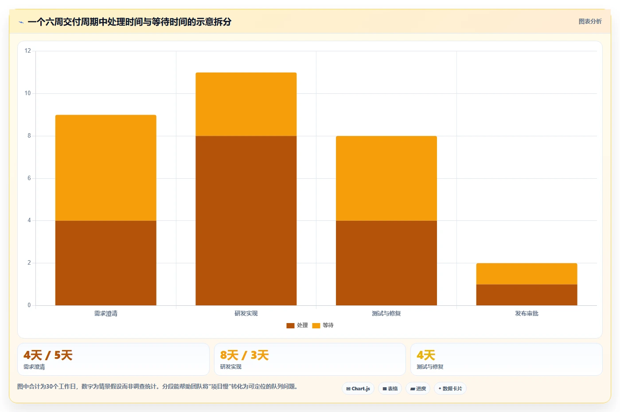Image resolution: width=620 pixels, height=412 pixels.
Task: Click the 处理 bar segment for 研发实现
Action: point(246,220)
